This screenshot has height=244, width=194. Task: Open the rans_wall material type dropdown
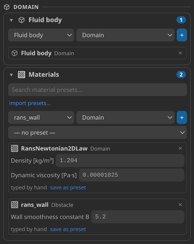[41, 117]
